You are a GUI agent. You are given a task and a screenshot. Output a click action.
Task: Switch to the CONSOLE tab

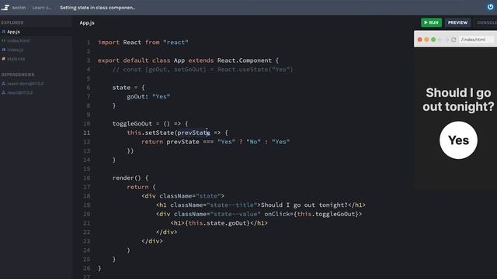(487, 22)
